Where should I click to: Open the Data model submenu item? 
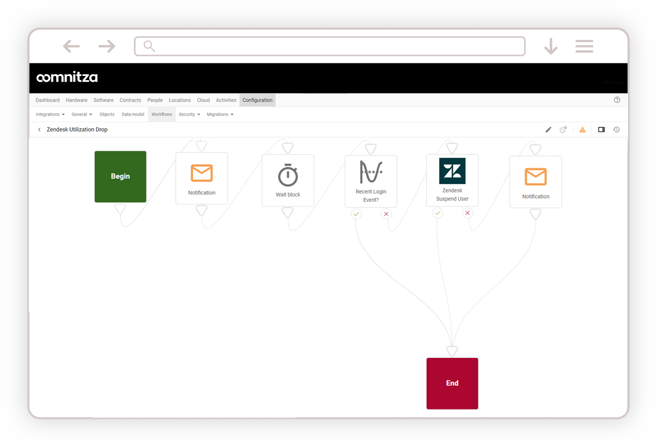(x=133, y=114)
